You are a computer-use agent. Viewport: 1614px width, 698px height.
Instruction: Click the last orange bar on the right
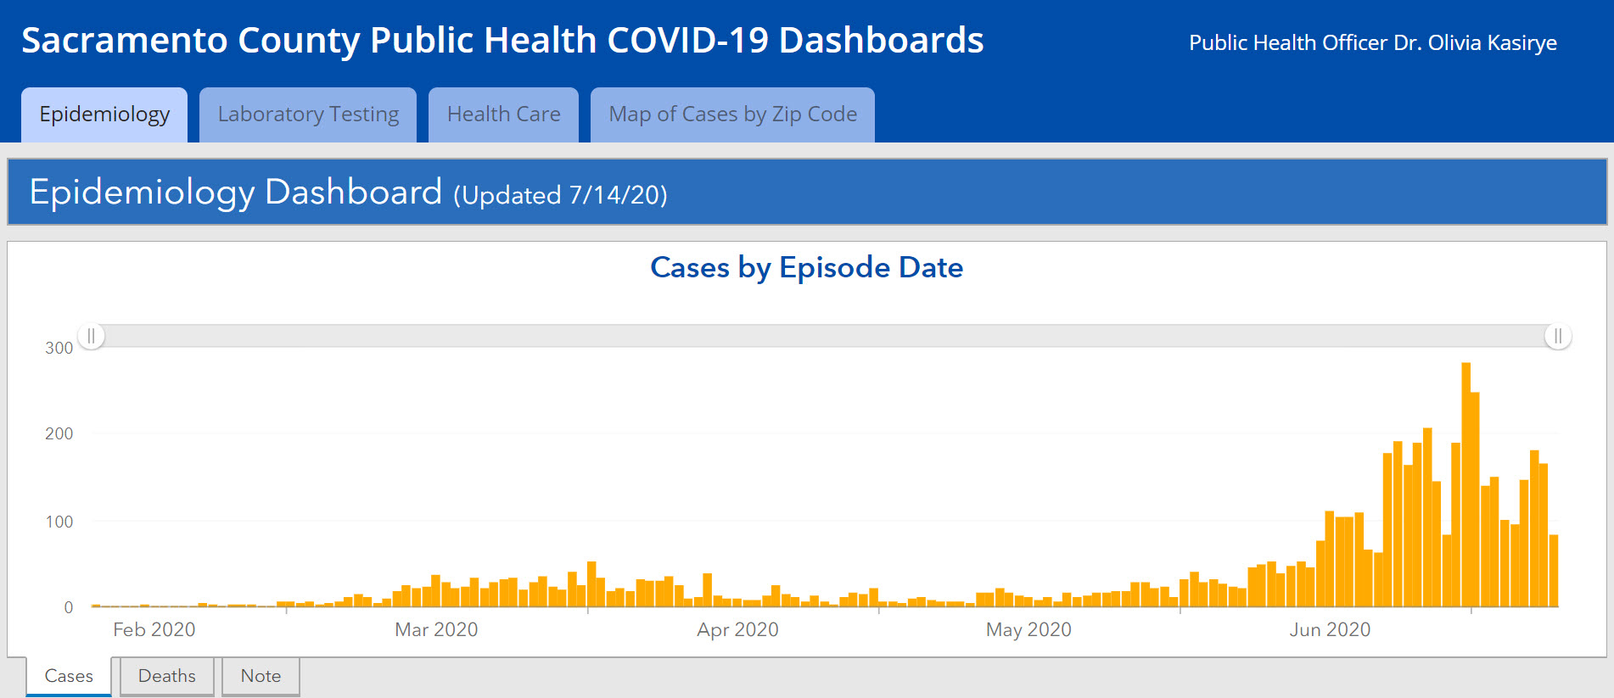1554,570
